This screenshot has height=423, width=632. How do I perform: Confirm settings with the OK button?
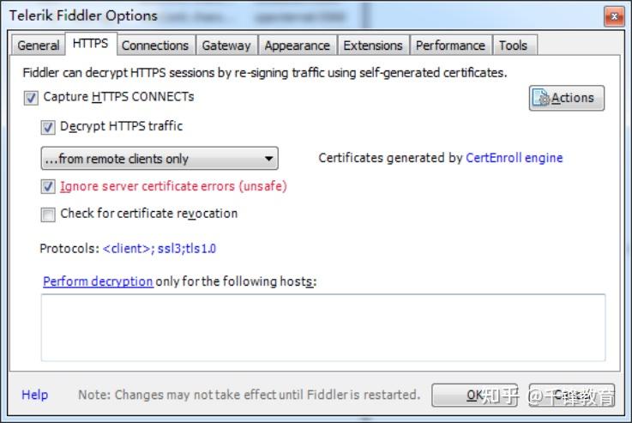click(x=474, y=395)
